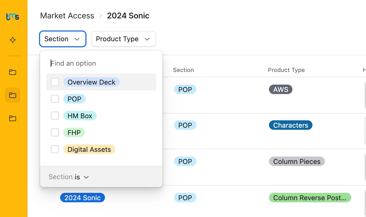
Task: Click the 2024 Sonic blue row tag
Action: [x=83, y=198]
